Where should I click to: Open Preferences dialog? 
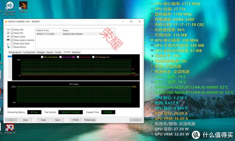coord(90,120)
